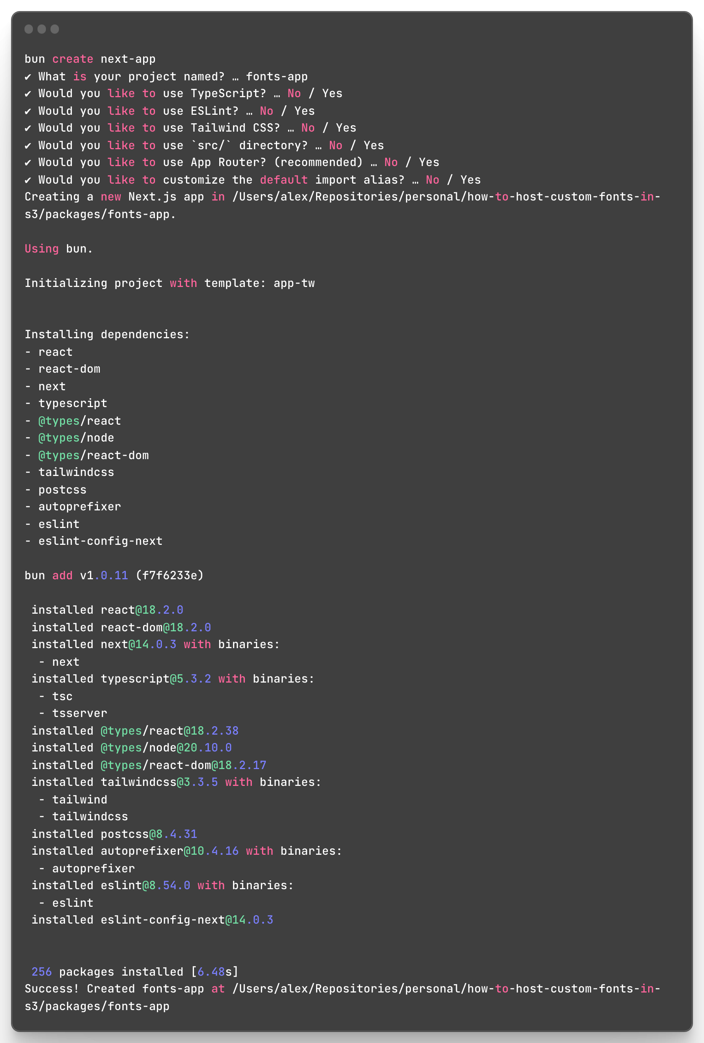Screen dimensions: 704x1043
Task: Click "- tailwindcss" in the dependencies list
Action: click(x=70, y=472)
